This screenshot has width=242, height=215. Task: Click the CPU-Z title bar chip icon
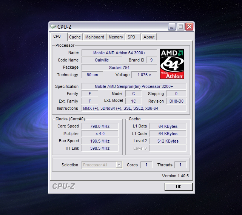tap(53, 26)
